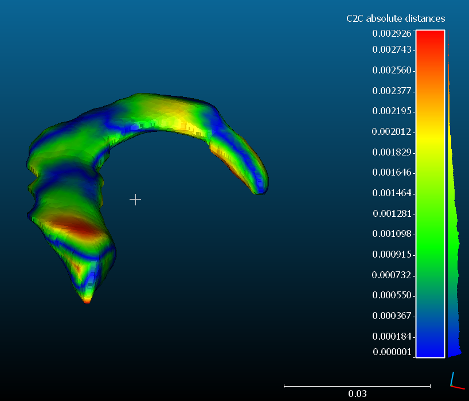This screenshot has width=469, height=401.
Task: Click the horizontal scale bar line
Action: [x=357, y=386]
